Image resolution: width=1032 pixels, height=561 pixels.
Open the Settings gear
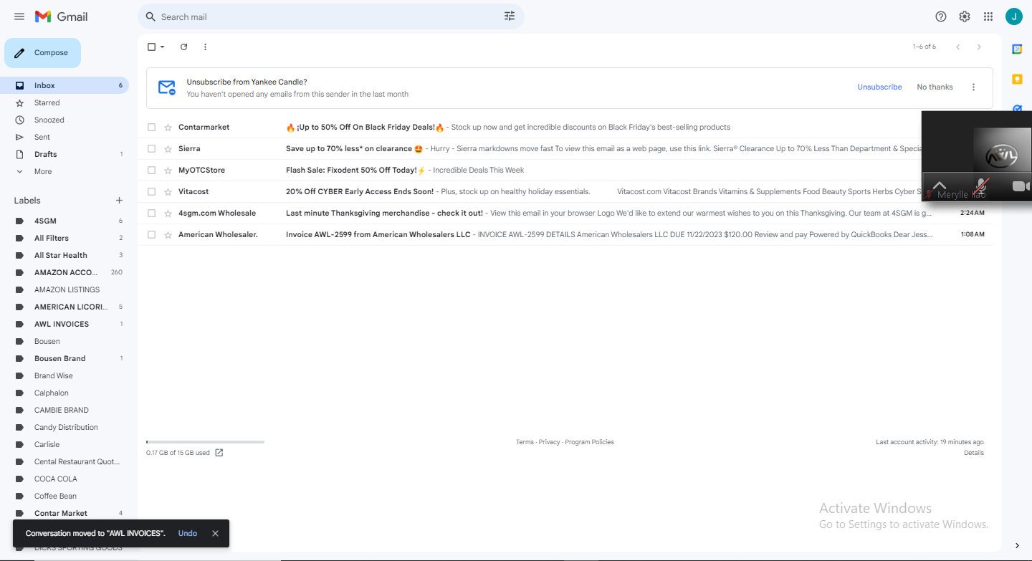click(x=965, y=16)
